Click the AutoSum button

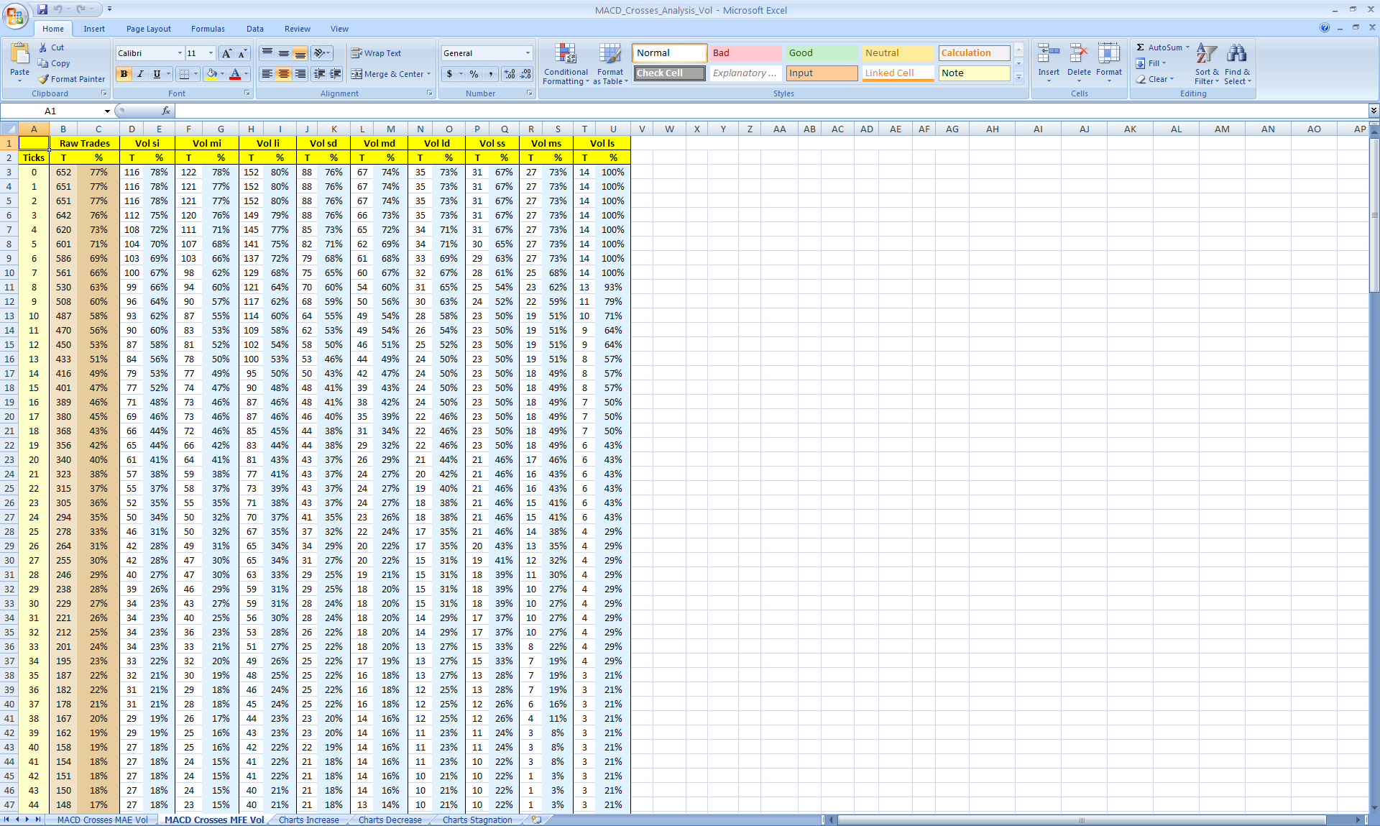[1159, 47]
